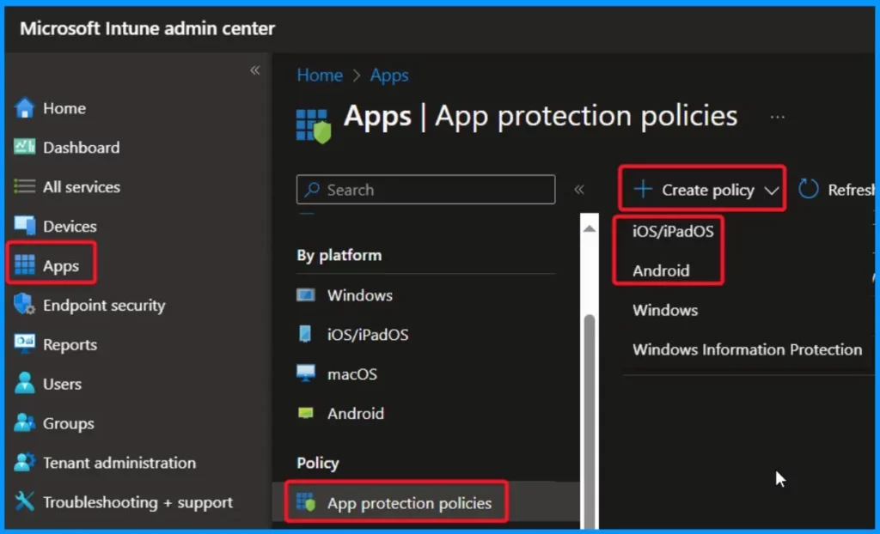This screenshot has width=880, height=534.
Task: Open Tenant administration in left navigation
Action: [119, 463]
